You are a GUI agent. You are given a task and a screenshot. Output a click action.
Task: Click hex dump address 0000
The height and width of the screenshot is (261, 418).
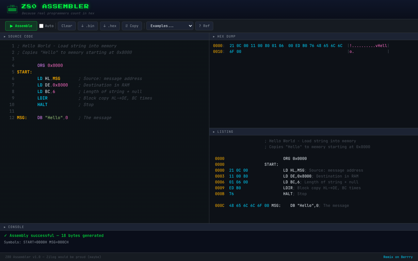point(218,46)
